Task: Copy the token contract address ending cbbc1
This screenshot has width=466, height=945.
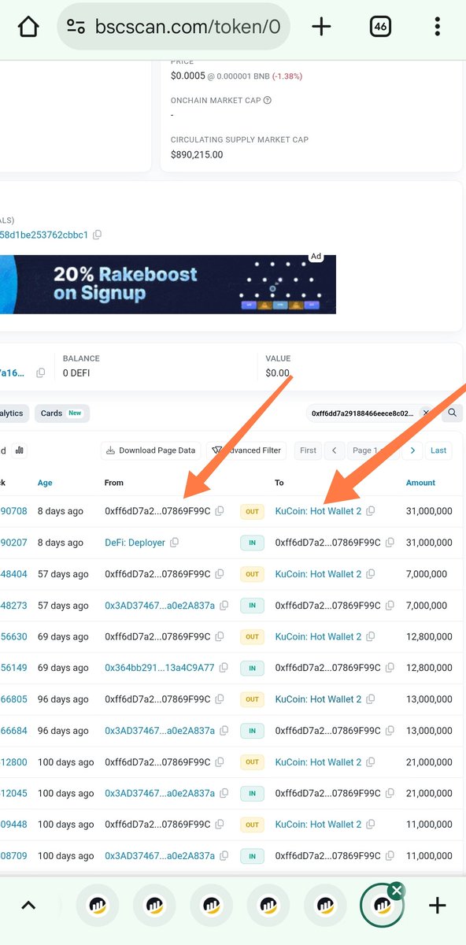Action: [97, 235]
